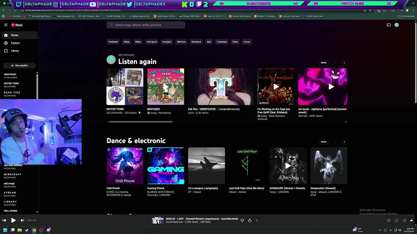417x234 pixels.
Task: Play mo beats - righteous thumbnail
Action: point(323,86)
